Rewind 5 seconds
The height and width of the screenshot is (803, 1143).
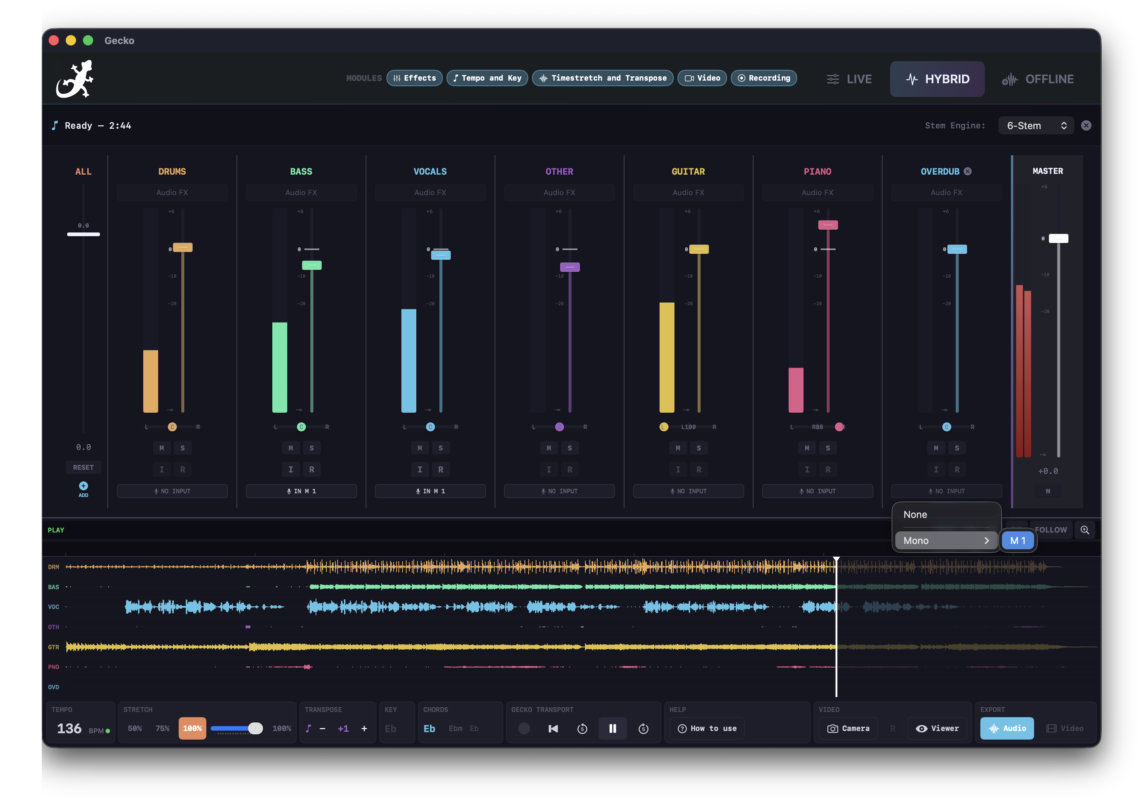coord(582,728)
